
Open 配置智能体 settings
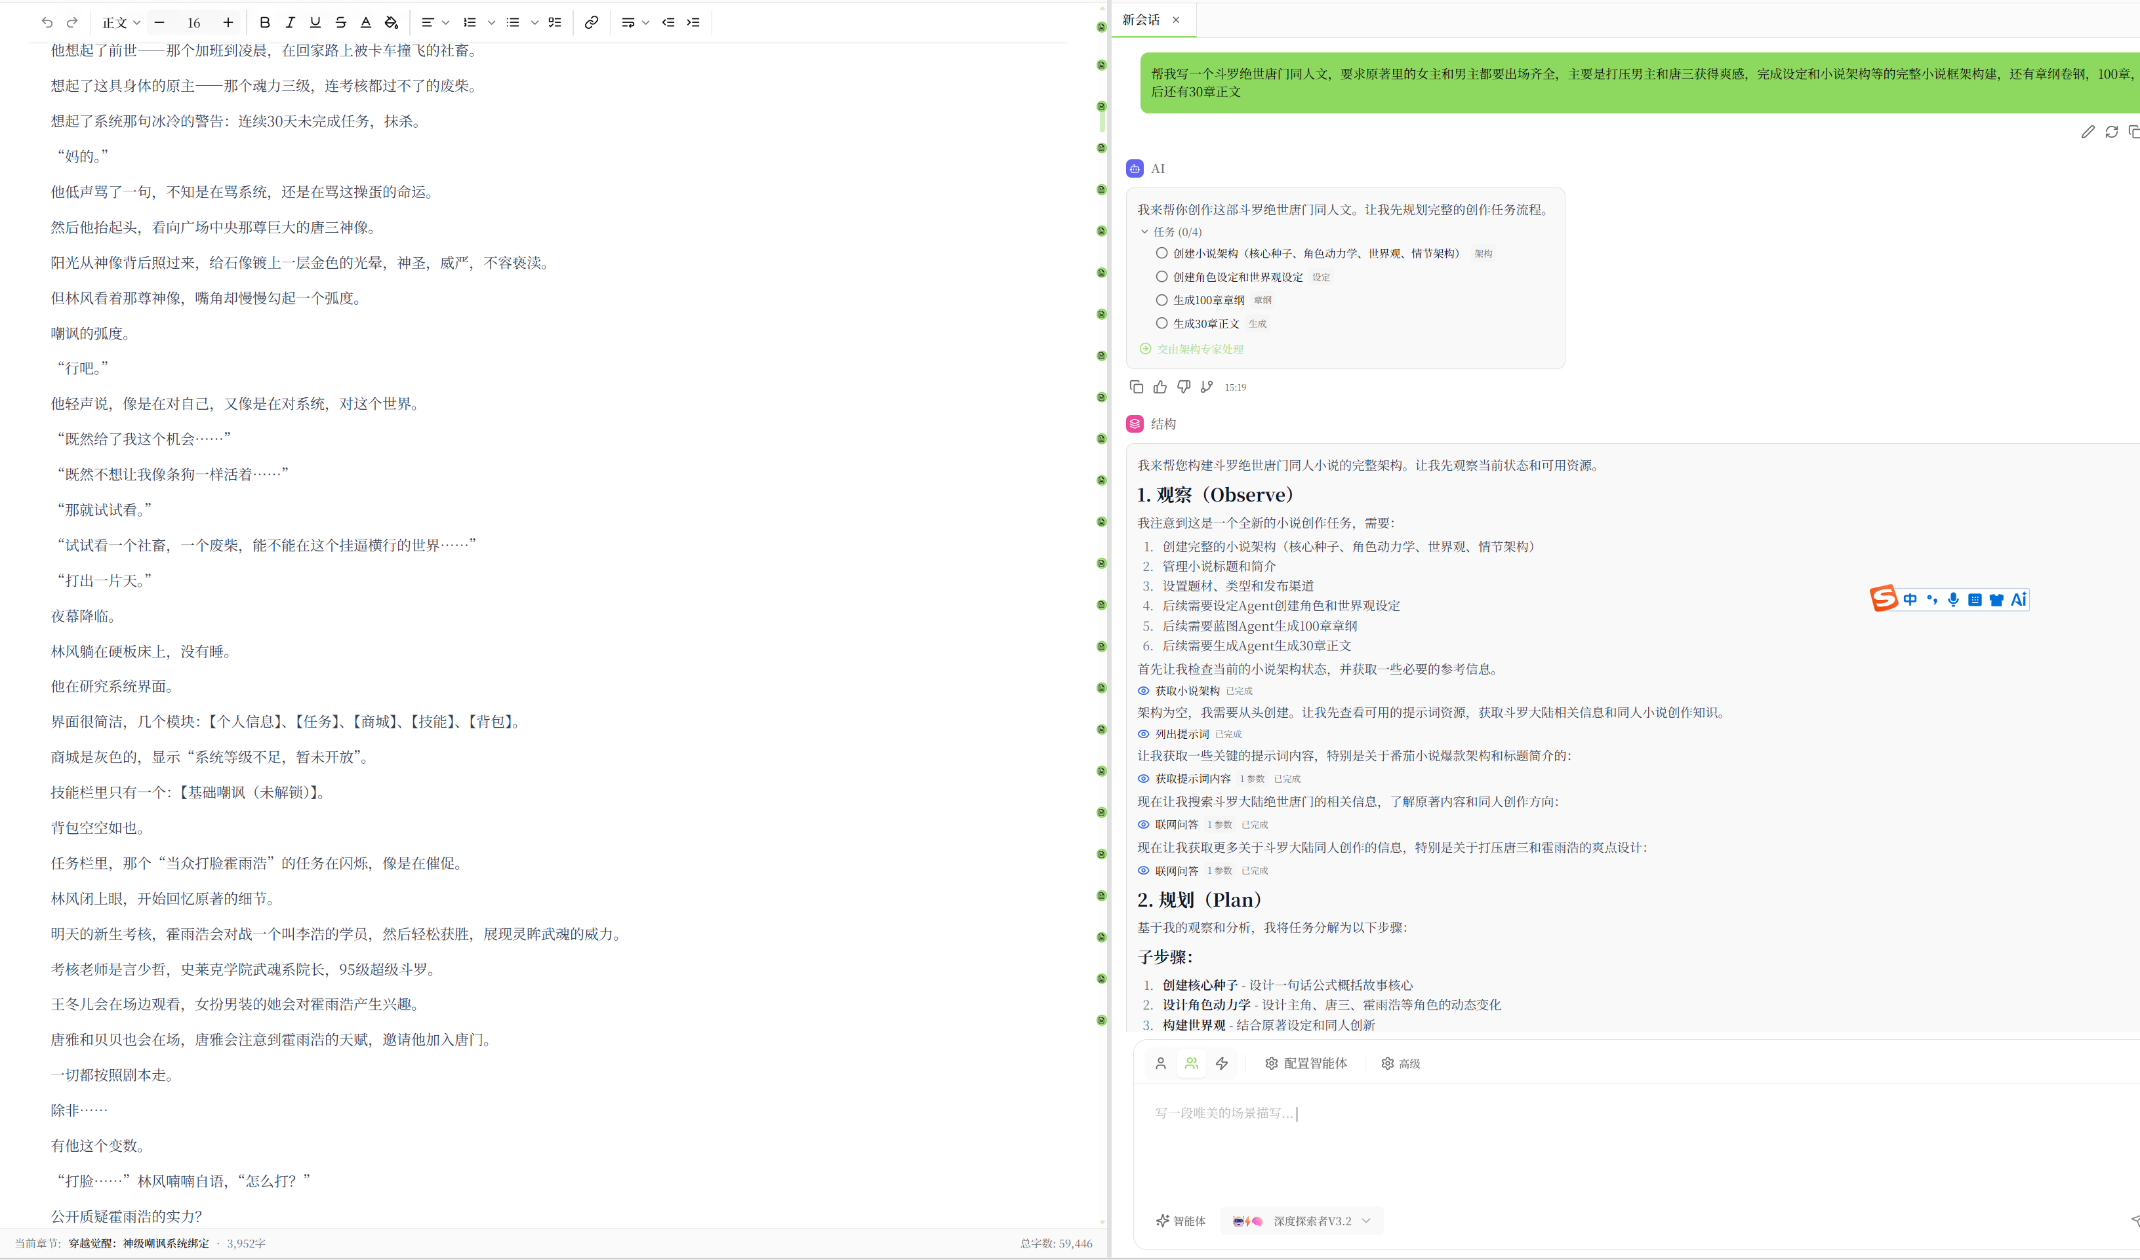(x=1306, y=1063)
